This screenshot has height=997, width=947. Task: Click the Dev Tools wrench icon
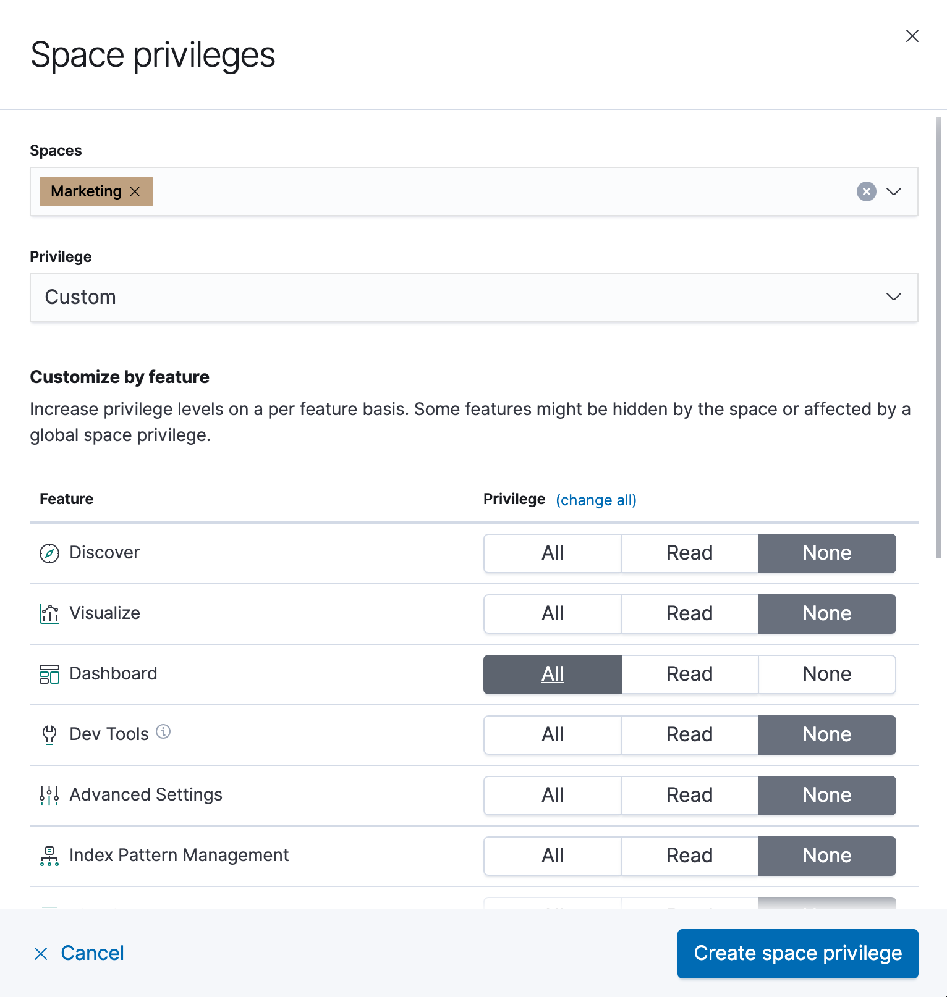point(49,734)
